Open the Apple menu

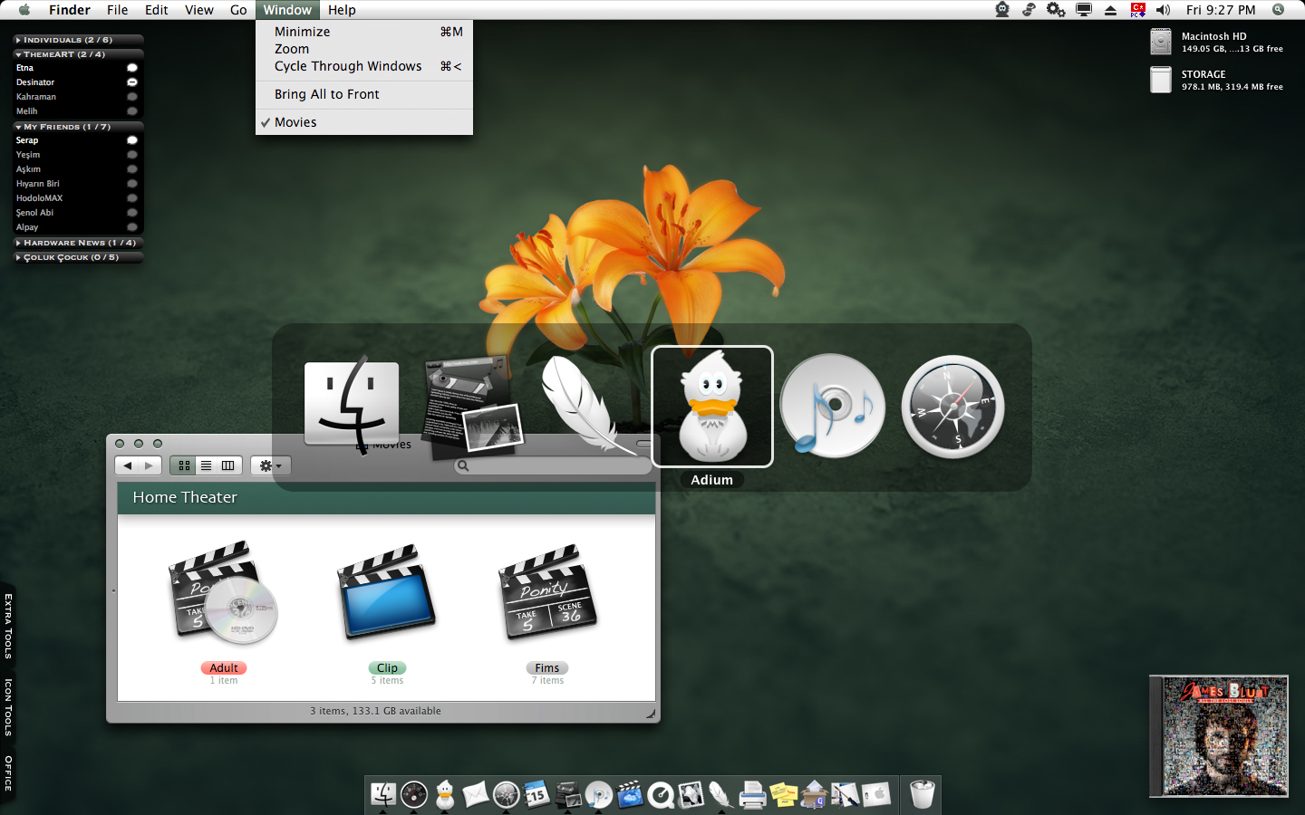(24, 10)
